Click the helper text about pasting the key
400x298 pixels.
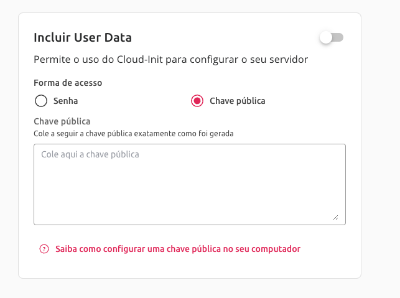click(133, 133)
